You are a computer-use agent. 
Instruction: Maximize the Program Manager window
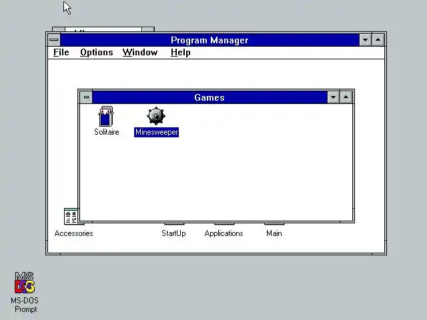point(378,40)
